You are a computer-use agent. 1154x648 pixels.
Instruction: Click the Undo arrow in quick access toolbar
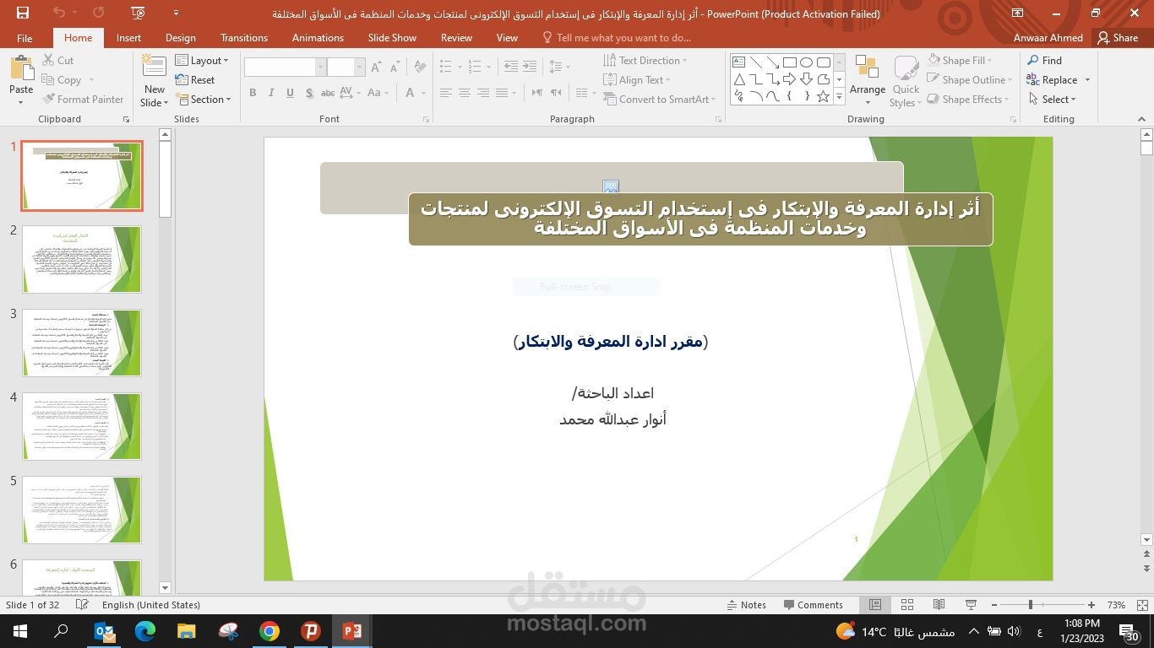(x=58, y=13)
